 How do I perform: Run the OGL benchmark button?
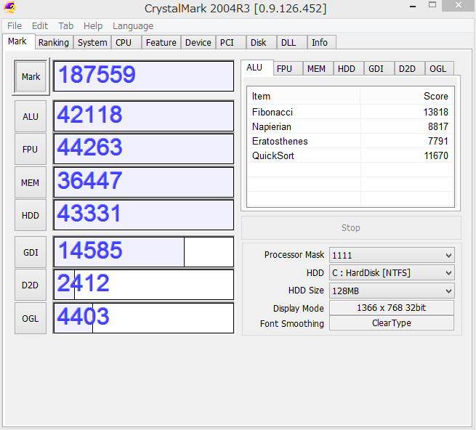31,319
